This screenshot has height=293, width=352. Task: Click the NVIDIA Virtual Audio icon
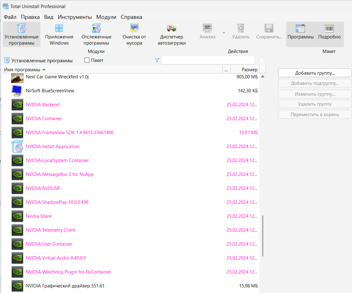[x=17, y=258]
